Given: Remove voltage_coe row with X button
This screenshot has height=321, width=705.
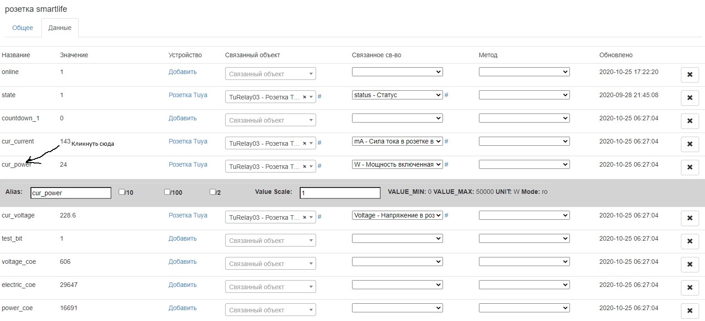Looking at the screenshot, I should (x=690, y=265).
